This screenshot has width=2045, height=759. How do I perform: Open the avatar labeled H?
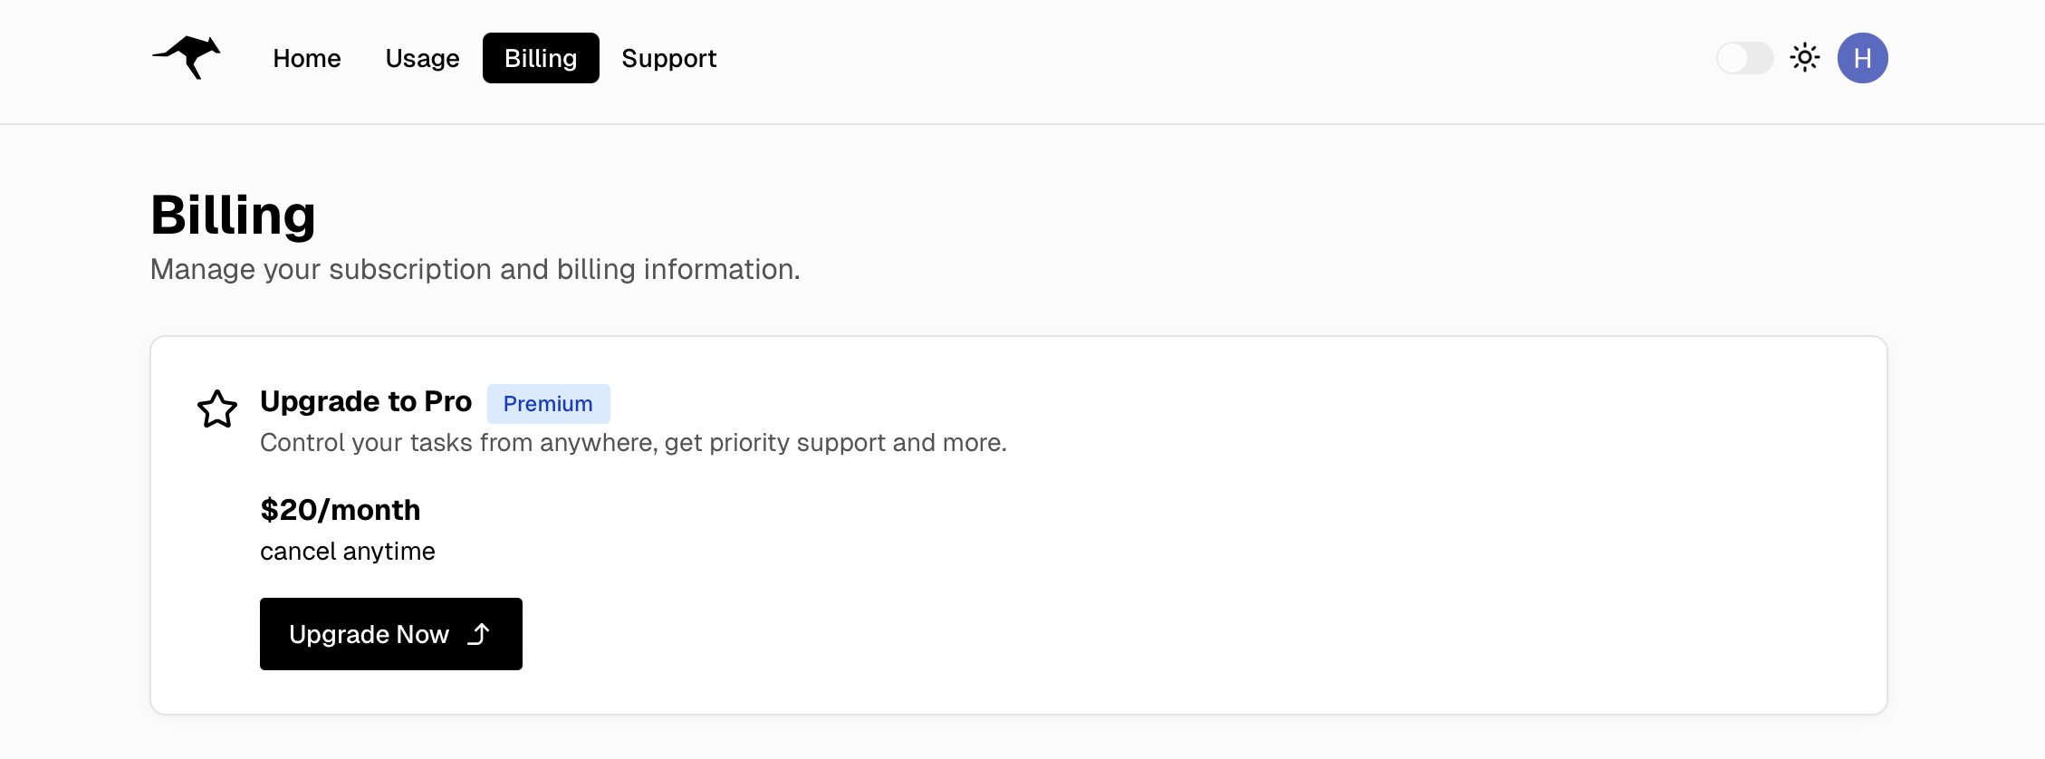[x=1863, y=57]
